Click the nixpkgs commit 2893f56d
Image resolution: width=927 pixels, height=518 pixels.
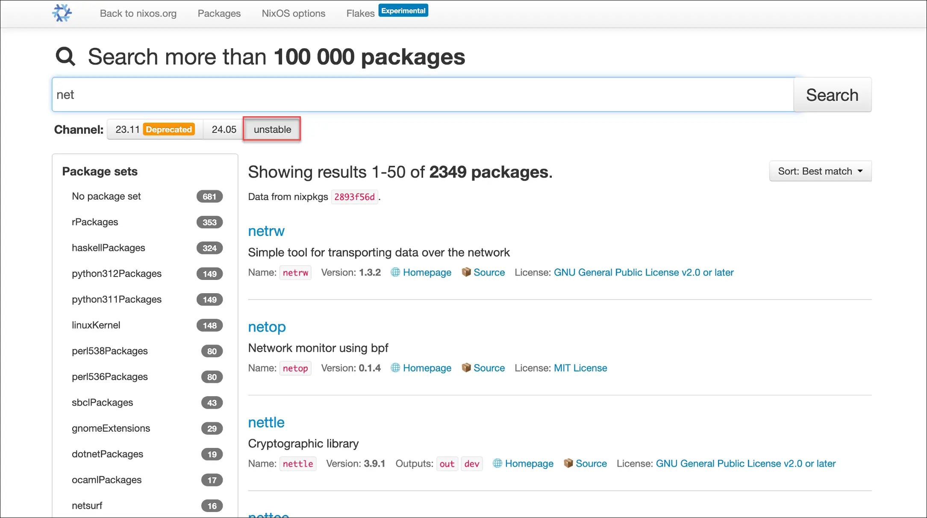pyautogui.click(x=354, y=197)
